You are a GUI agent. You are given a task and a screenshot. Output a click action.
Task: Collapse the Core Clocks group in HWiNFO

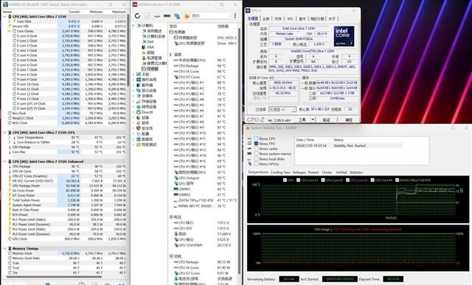coord(10,31)
